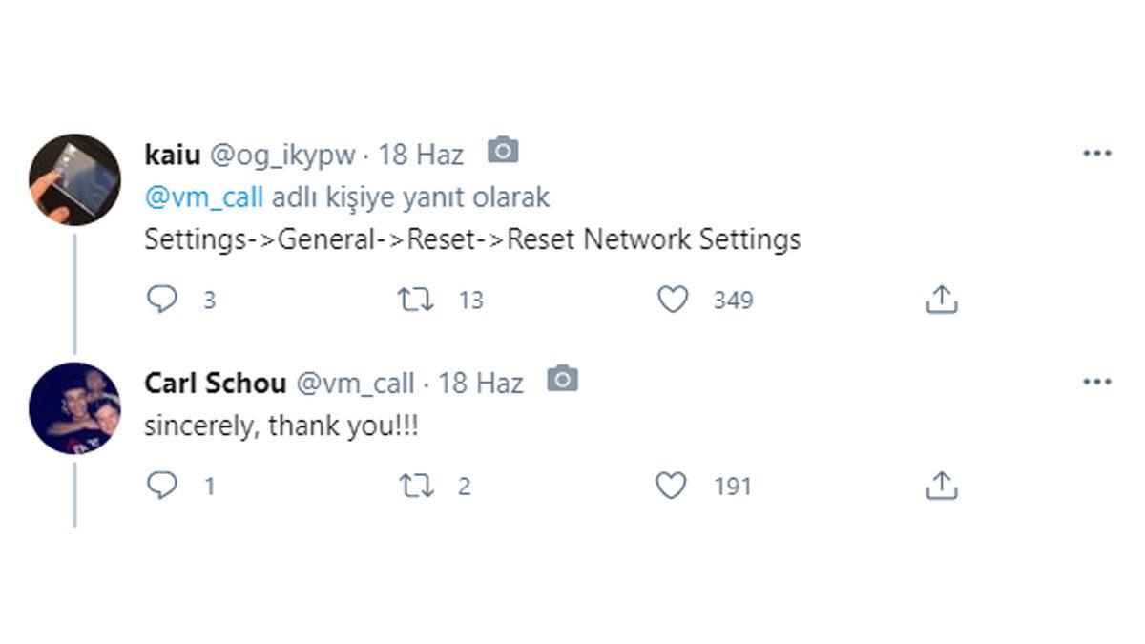Share Carl Schou's tweet via share icon
This screenshot has width=1145, height=644.
point(944,485)
